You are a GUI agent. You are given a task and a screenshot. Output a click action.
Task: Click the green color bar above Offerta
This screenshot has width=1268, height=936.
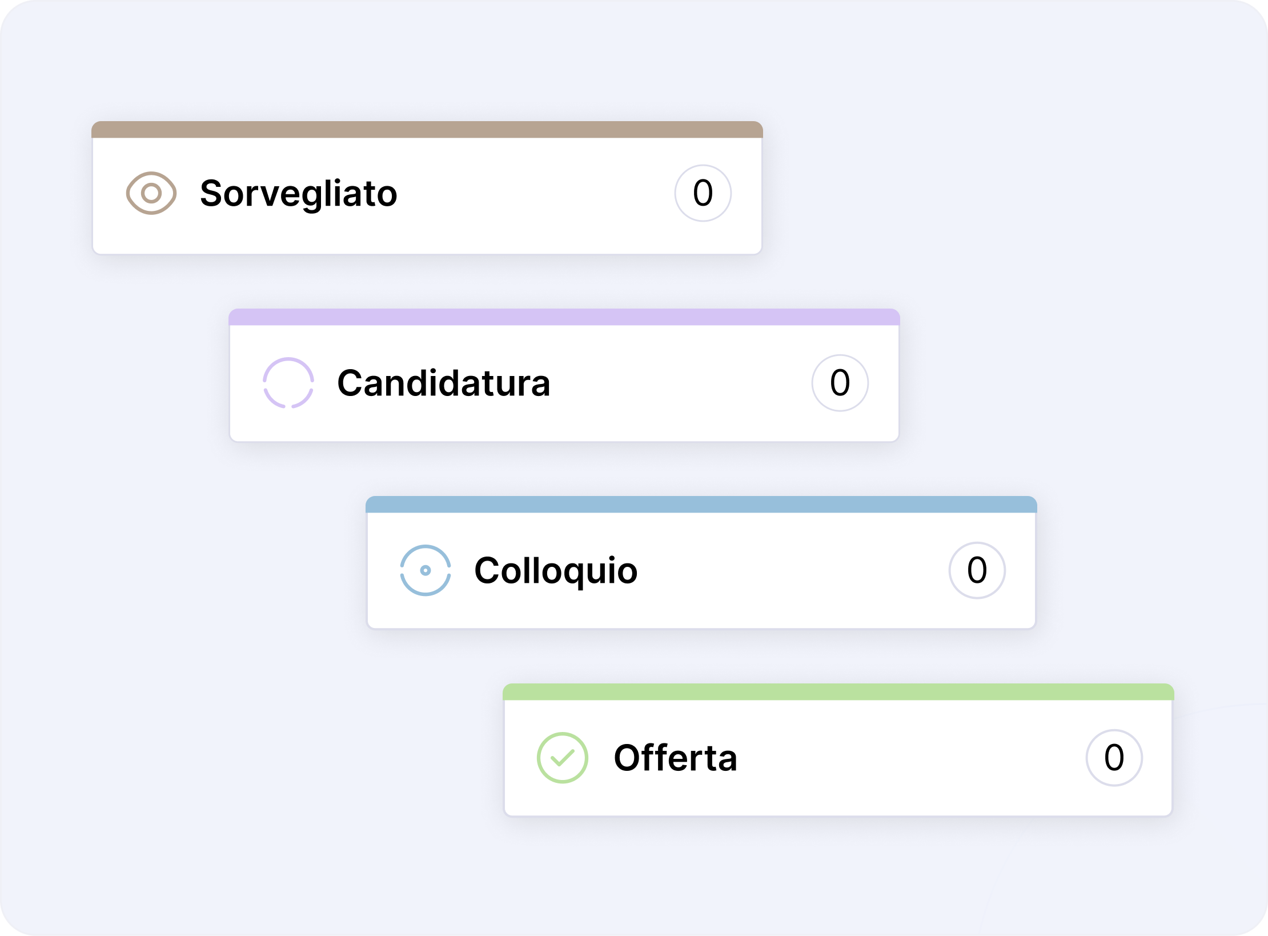click(838, 692)
